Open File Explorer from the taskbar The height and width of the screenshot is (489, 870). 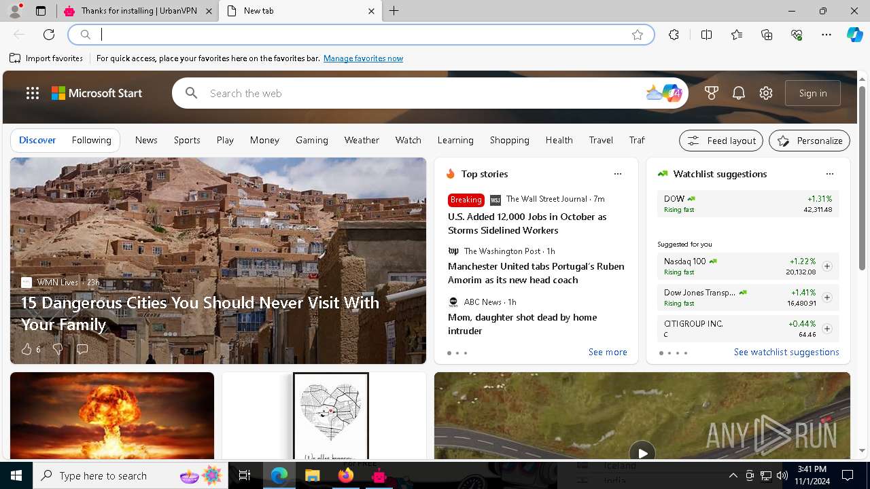tap(312, 475)
